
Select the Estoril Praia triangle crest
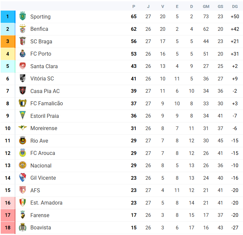coord(23,116)
